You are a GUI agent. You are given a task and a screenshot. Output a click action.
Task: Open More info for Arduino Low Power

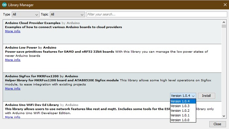(x=13, y=60)
